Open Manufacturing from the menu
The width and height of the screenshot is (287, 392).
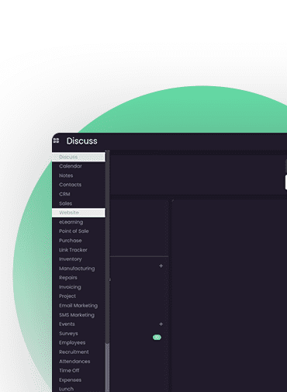pyautogui.click(x=77, y=269)
